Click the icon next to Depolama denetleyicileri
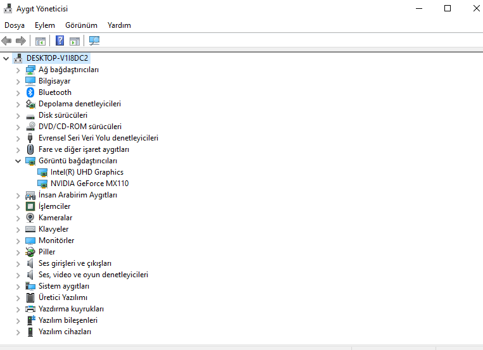Screen dimensions: 483x350 [x=30, y=104]
